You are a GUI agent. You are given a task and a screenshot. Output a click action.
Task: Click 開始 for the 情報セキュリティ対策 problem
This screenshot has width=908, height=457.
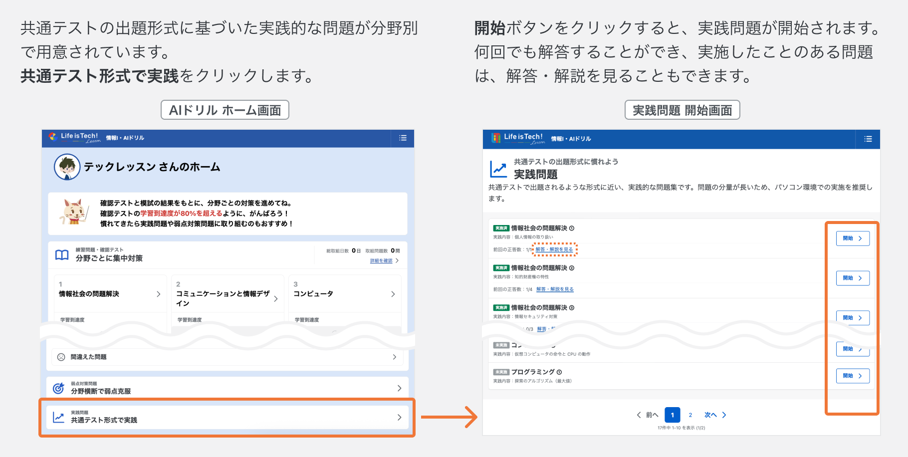pos(853,318)
